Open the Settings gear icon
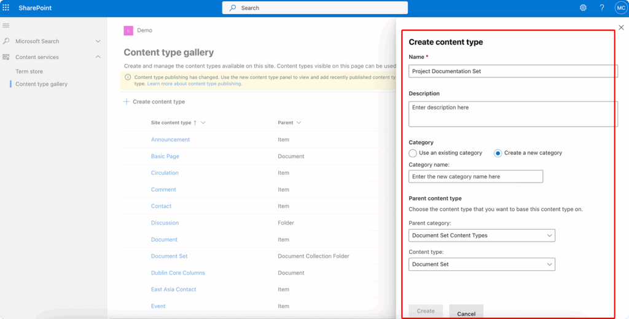This screenshot has width=629, height=319. coord(583,8)
